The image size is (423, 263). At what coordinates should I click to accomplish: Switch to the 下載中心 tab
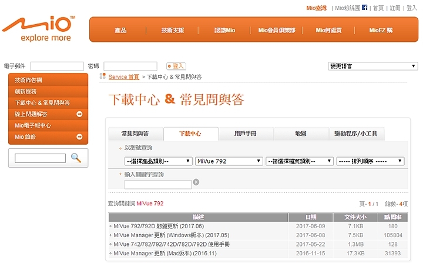tap(190, 134)
